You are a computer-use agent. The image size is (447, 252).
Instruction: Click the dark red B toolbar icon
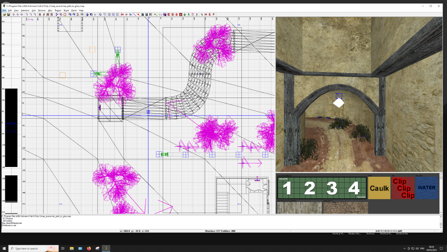(x=210, y=14)
